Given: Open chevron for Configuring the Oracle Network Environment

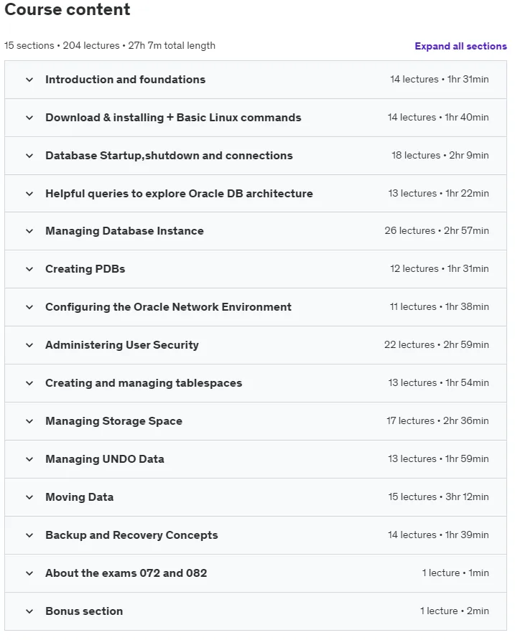Looking at the screenshot, I should [x=29, y=307].
